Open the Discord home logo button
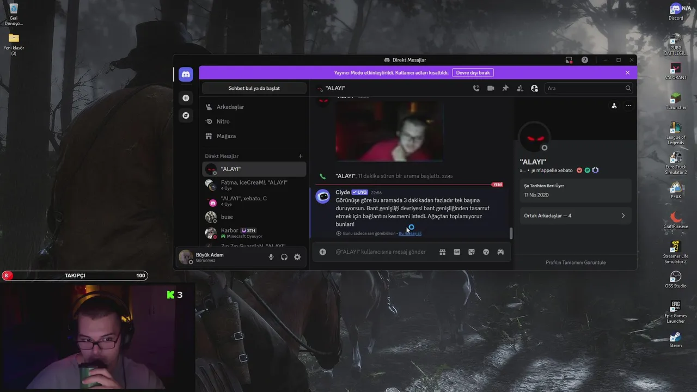The width and height of the screenshot is (697, 392). click(186, 75)
